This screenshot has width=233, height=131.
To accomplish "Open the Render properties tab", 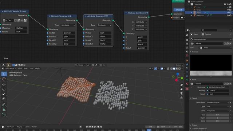I will point(187,40).
